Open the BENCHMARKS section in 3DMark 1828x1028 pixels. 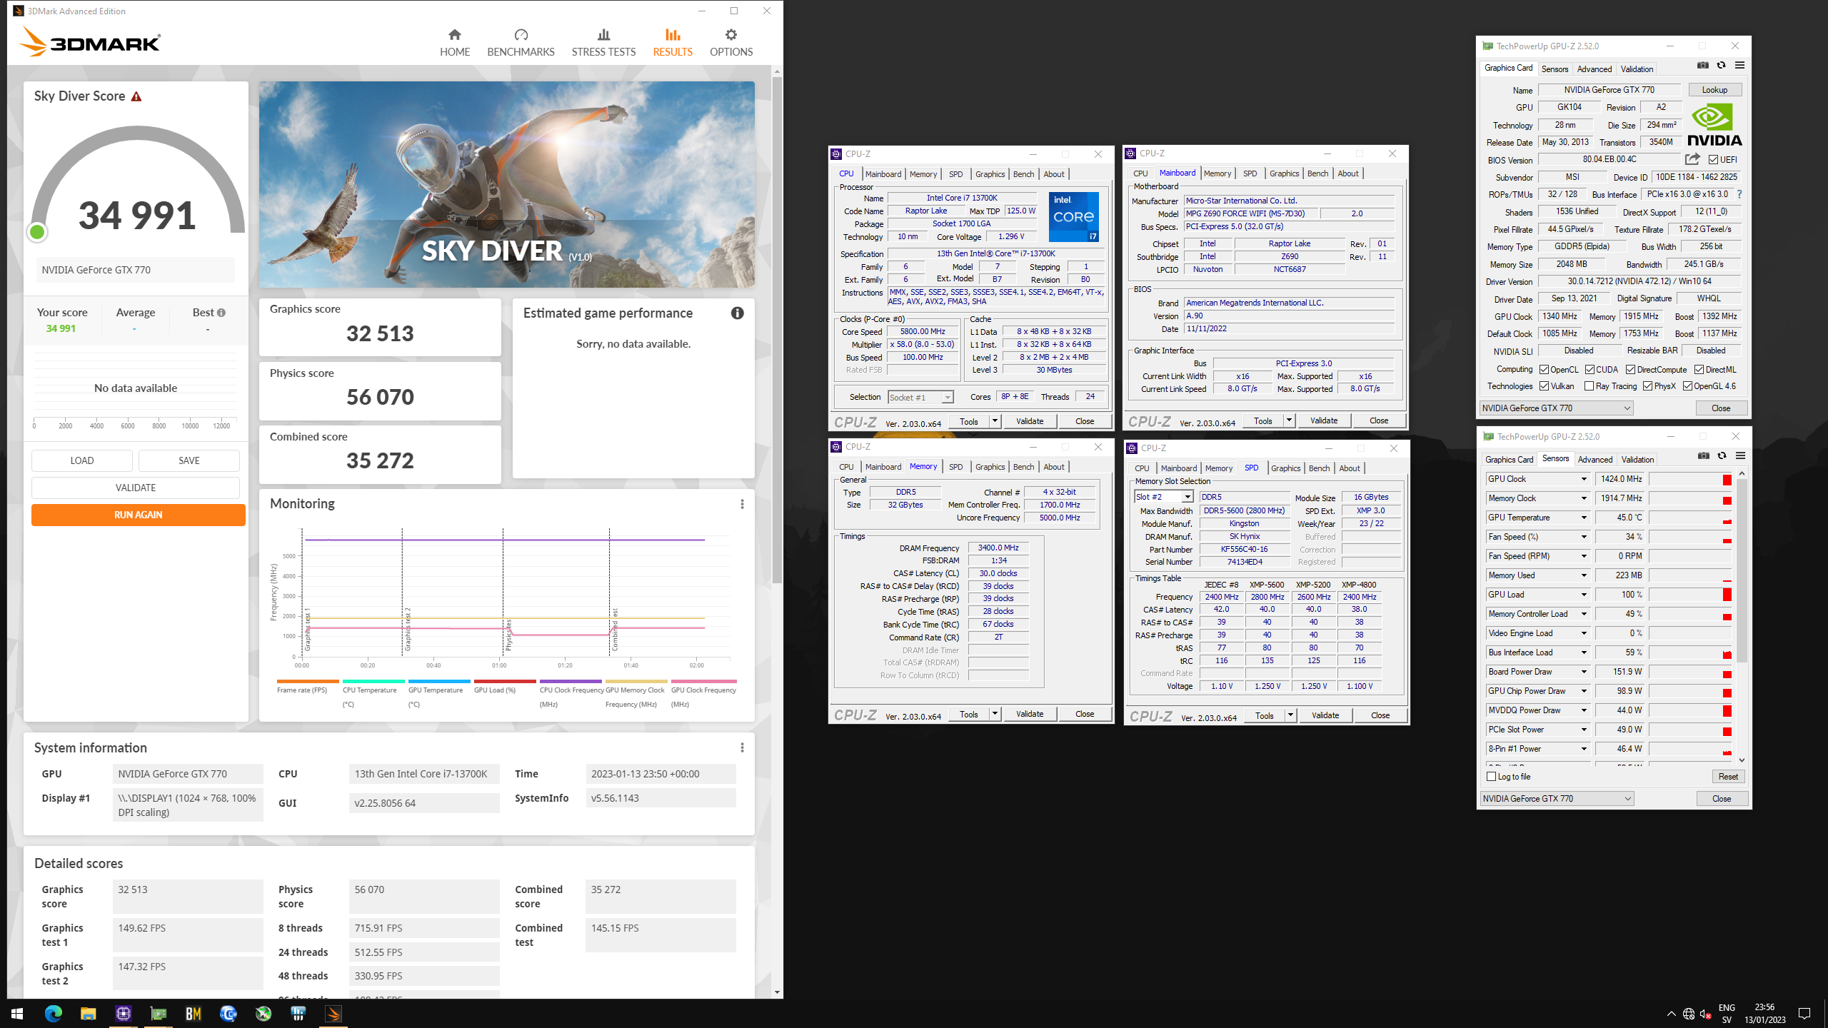tap(521, 43)
